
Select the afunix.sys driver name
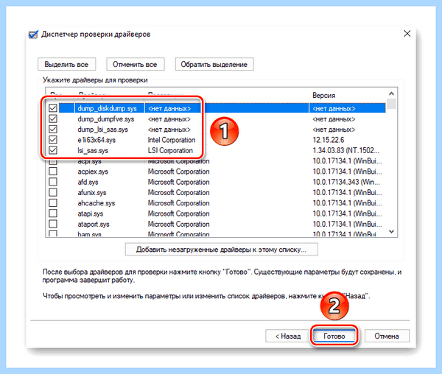click(92, 193)
